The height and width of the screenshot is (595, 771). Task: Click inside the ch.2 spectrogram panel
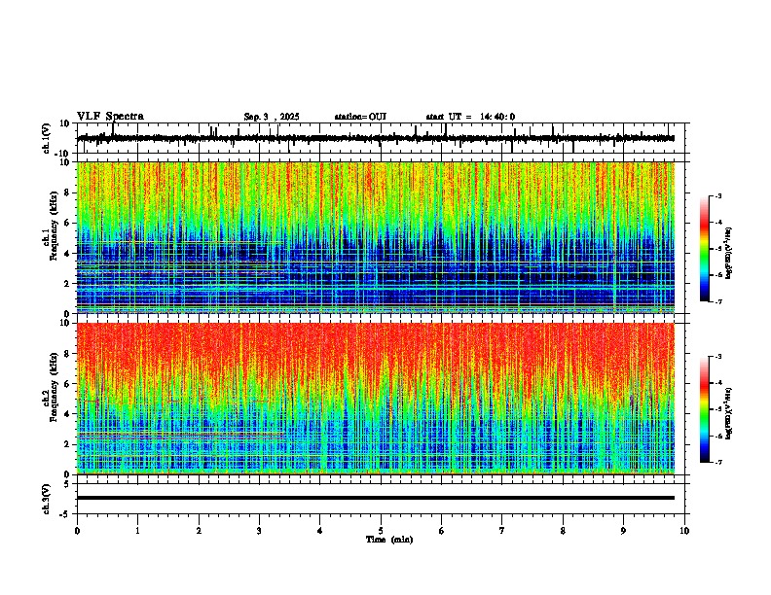coord(376,399)
